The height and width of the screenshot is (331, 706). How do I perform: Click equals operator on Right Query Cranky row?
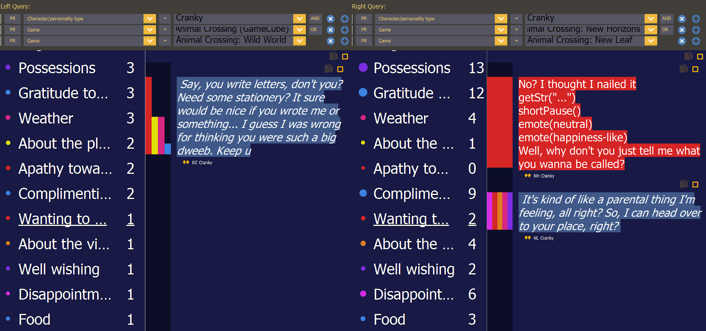516,19
